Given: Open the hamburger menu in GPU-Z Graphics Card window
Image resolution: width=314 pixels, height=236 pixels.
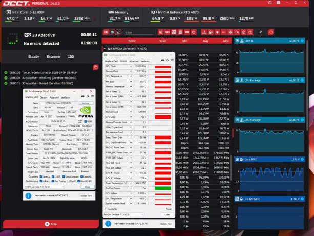Looking at the screenshot, I should pyautogui.click(x=92, y=96).
